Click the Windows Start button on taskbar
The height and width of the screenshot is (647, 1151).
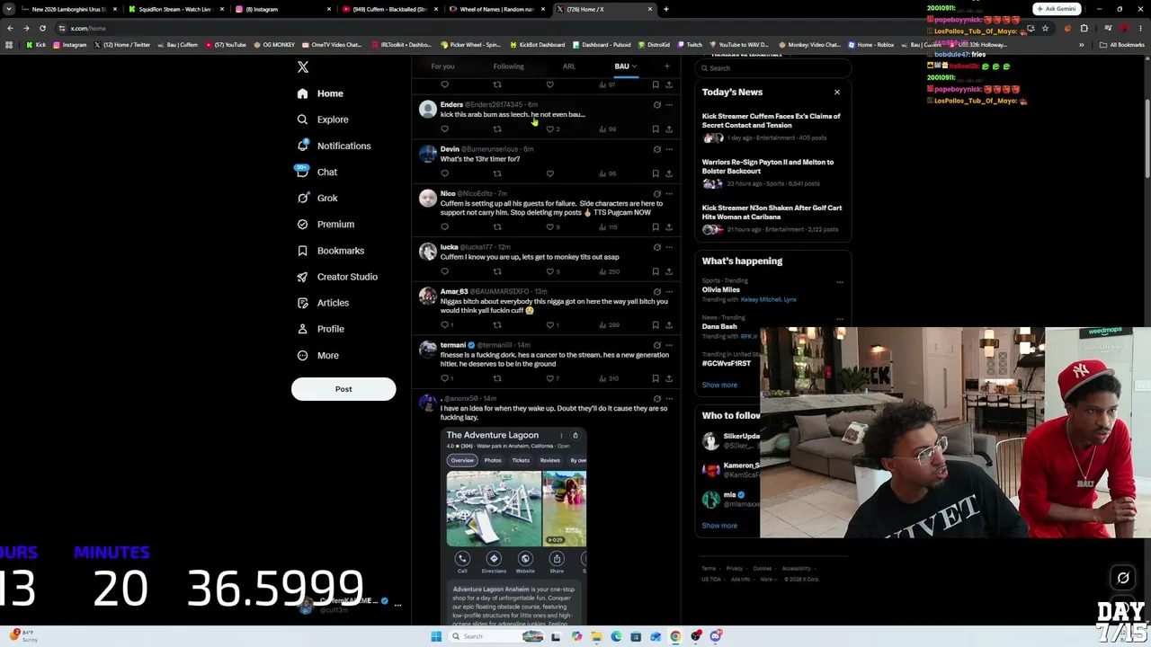coord(436,636)
